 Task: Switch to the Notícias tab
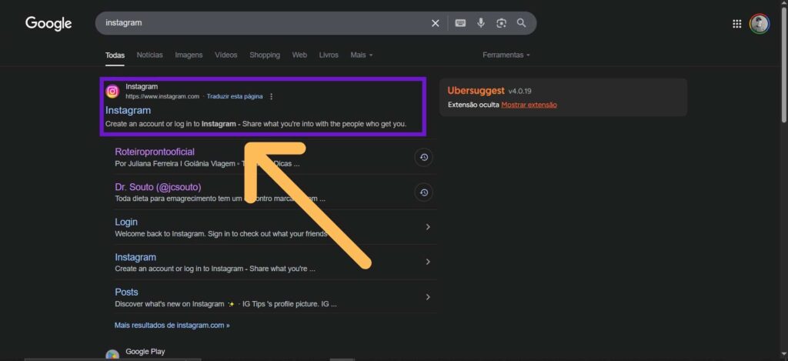[150, 55]
